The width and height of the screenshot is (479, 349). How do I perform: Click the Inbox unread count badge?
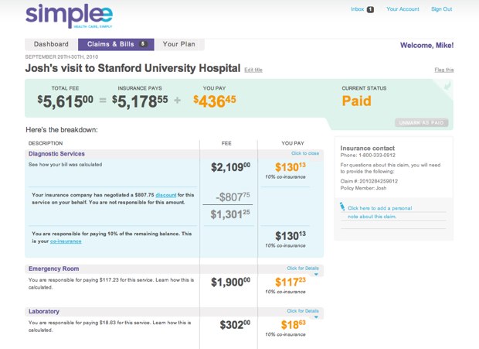(370, 9)
